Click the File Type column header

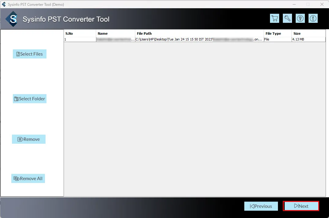pos(278,33)
